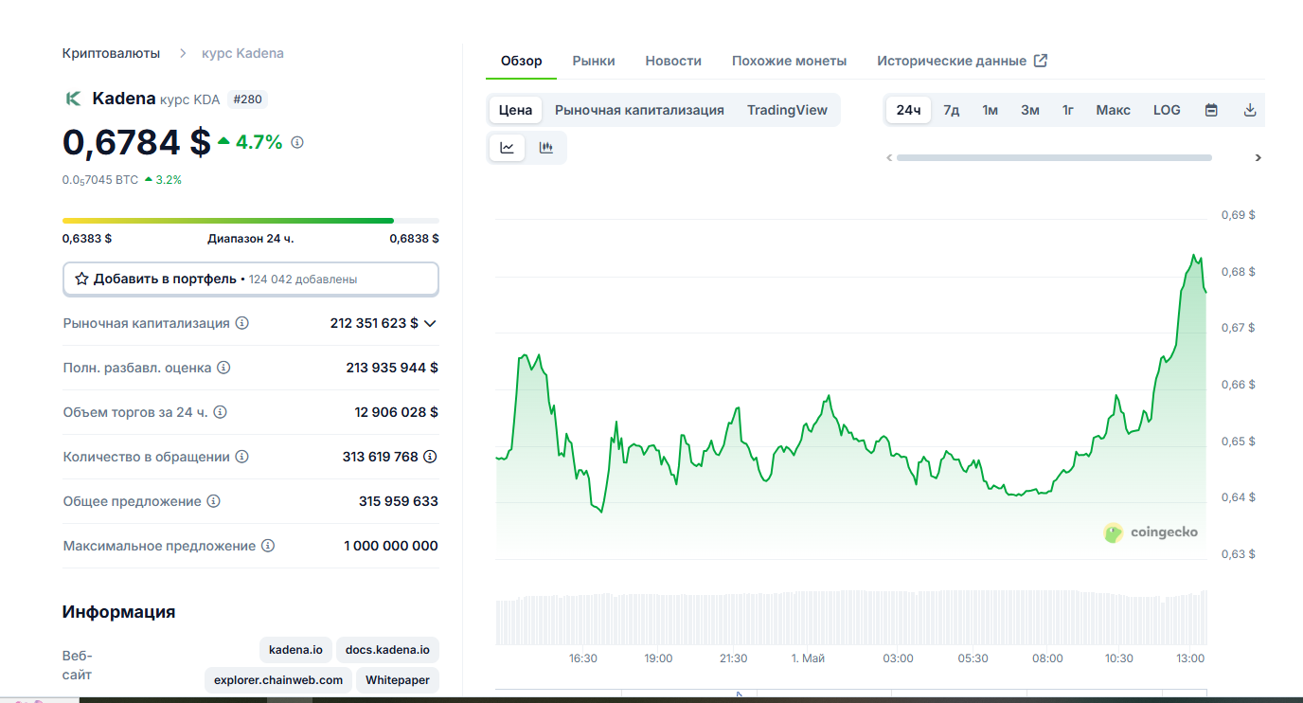The height and width of the screenshot is (703, 1303).
Task: Select the 3м time range
Action: pos(1030,110)
